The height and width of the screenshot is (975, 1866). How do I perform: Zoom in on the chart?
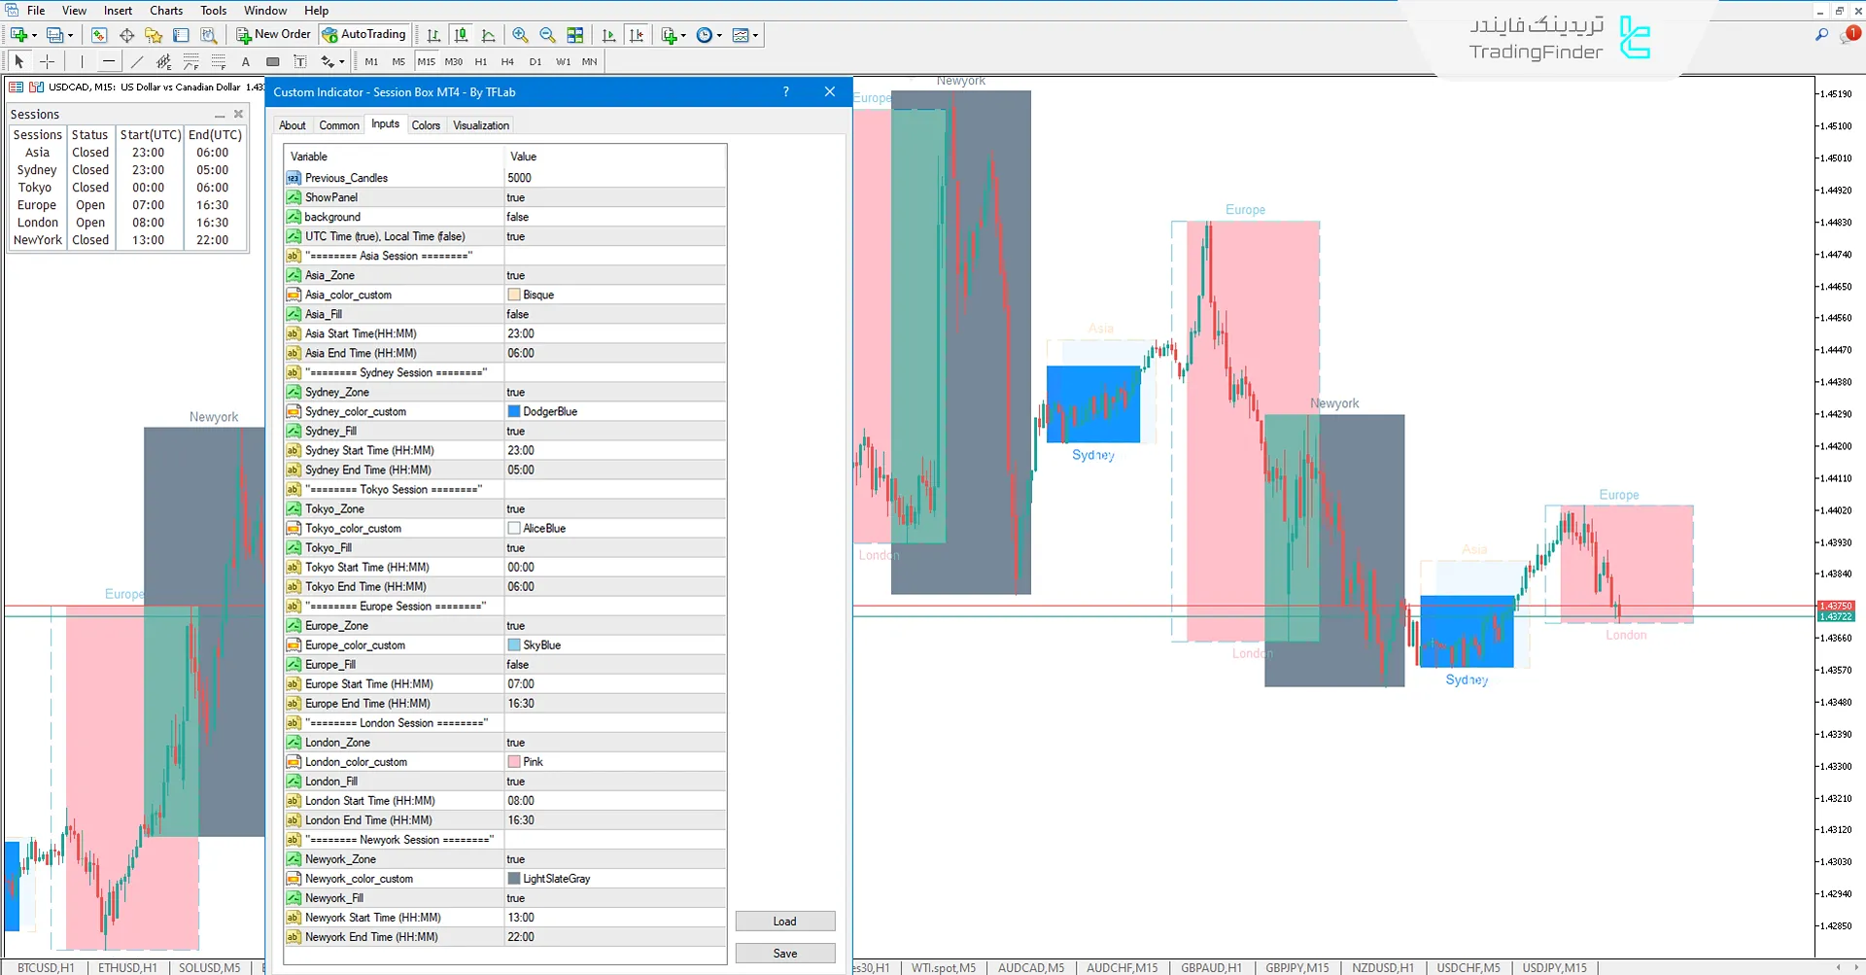[520, 34]
